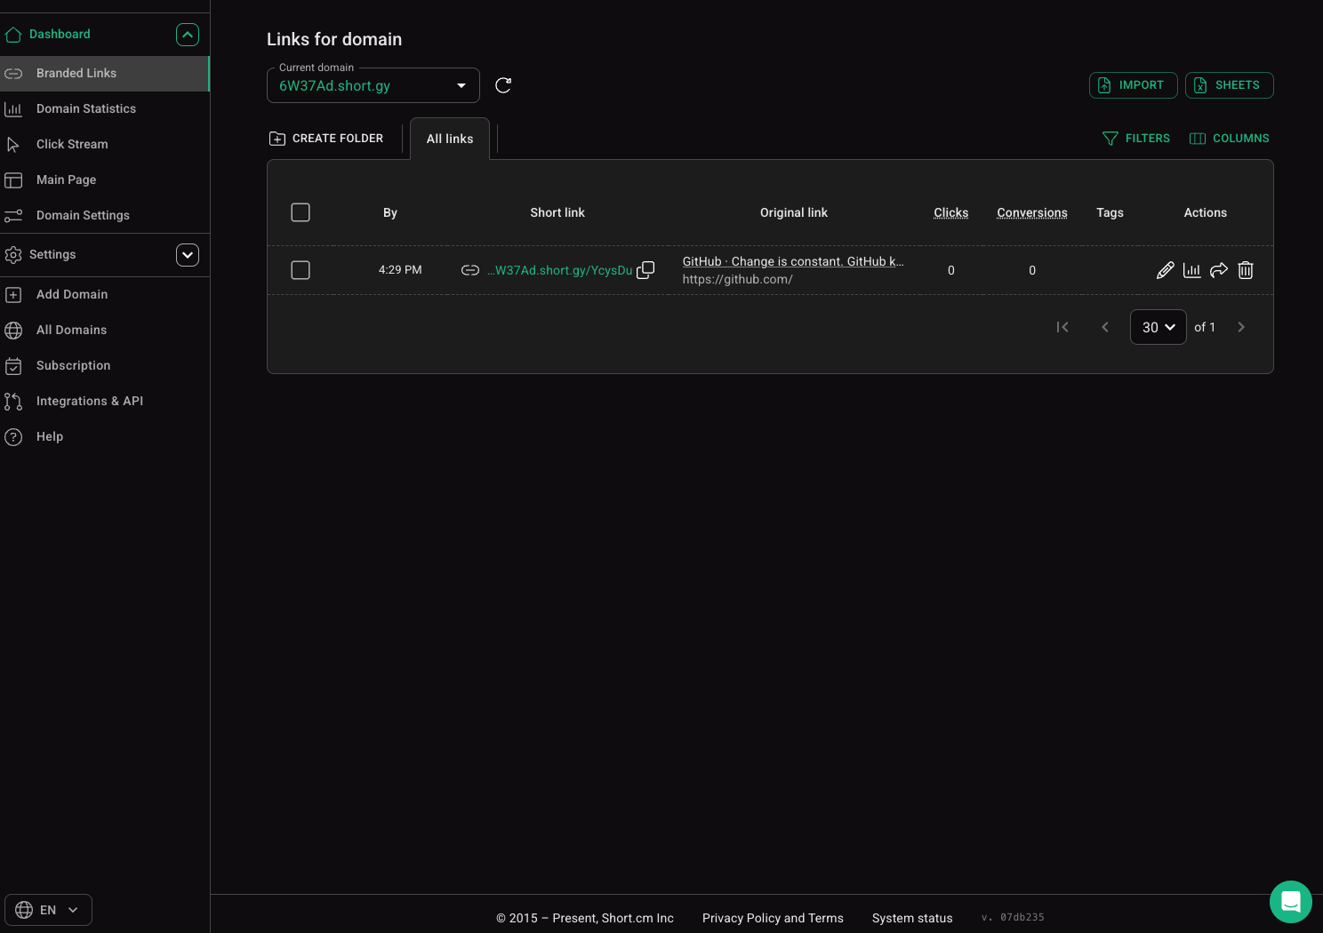
Task: Go to first page with pagination arrow
Action: pos(1062,327)
